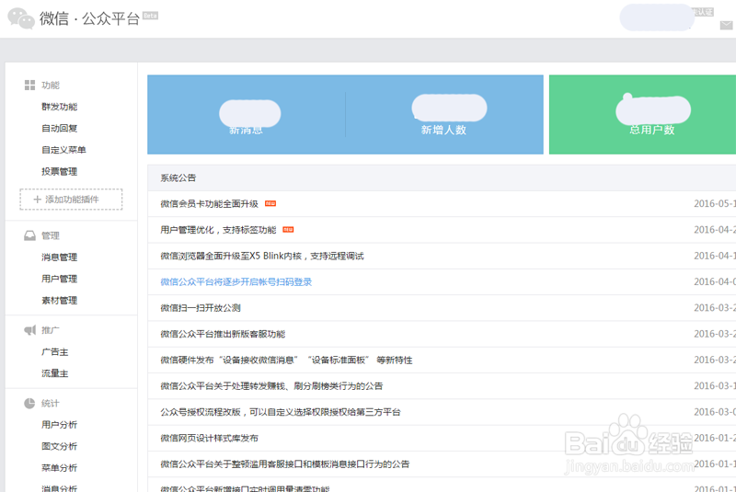Open announcement 用户管理优化，支持标签功能
Screen dimensions: 736x492
coord(218,230)
